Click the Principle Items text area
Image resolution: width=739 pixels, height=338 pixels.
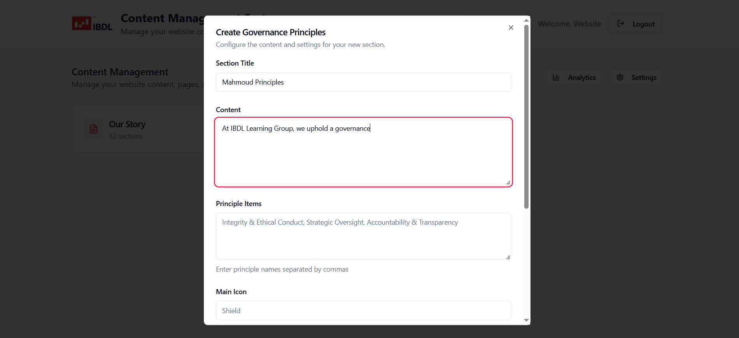[x=363, y=236]
